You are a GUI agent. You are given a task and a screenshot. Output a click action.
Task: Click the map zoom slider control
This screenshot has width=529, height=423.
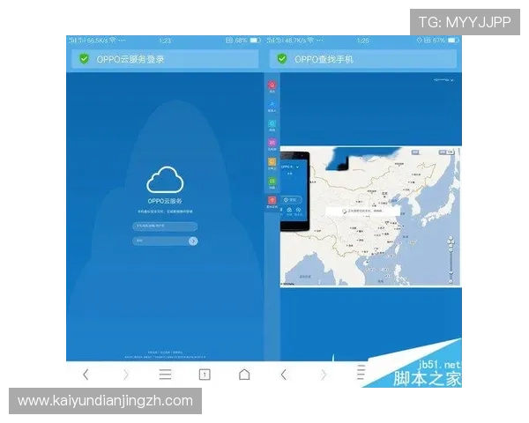click(451, 258)
